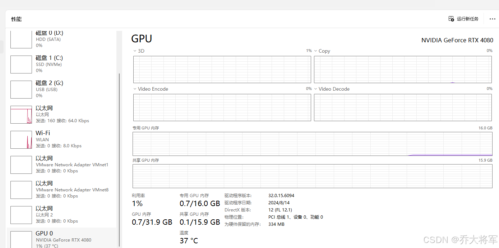The image size is (499, 248).
Task: Select the VMware Network Adapter VMnet1 entry
Action: click(x=61, y=165)
